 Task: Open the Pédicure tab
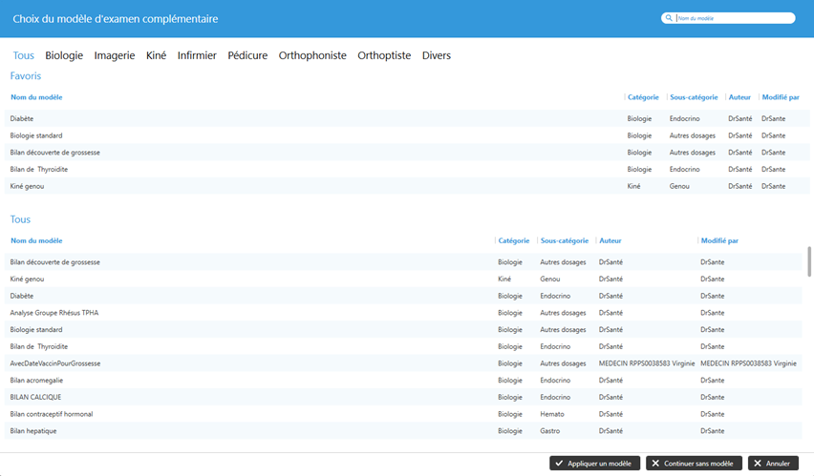[247, 55]
